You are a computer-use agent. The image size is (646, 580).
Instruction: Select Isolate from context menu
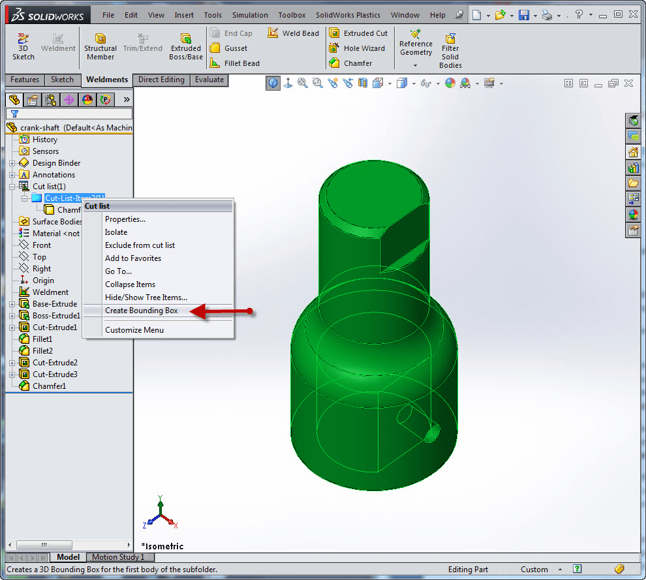(115, 232)
